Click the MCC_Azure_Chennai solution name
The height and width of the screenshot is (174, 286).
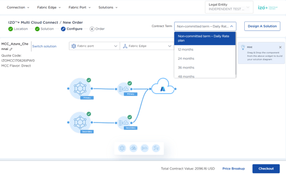(14, 46)
